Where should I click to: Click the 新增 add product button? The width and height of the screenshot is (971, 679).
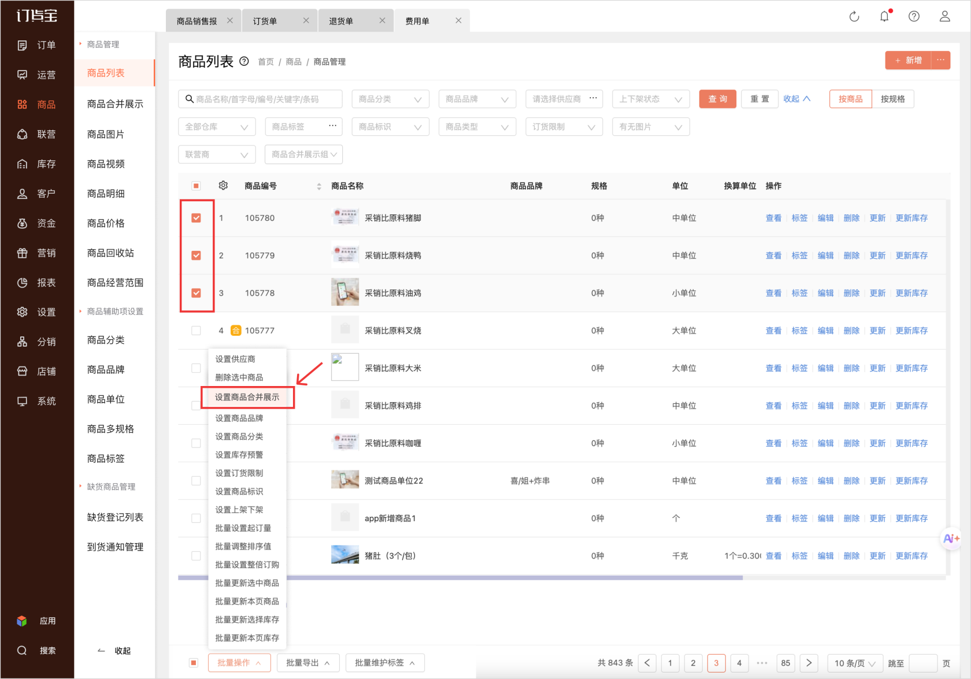point(908,60)
